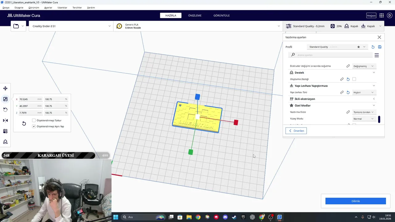Image resolution: width=395 pixels, height=222 pixels.
Task: Open the Mağaza marketplace button
Action: point(371,15)
